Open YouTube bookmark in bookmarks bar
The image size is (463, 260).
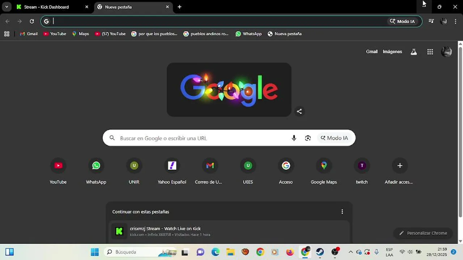pyautogui.click(x=55, y=34)
